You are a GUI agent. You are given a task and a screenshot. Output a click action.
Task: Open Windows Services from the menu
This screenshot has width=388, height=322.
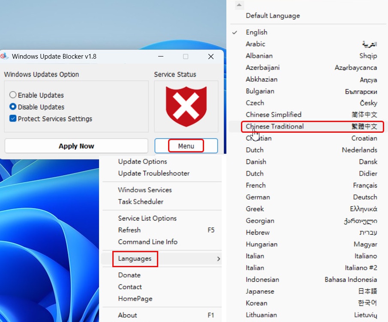(144, 190)
